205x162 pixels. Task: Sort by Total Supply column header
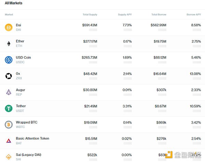(x=90, y=15)
